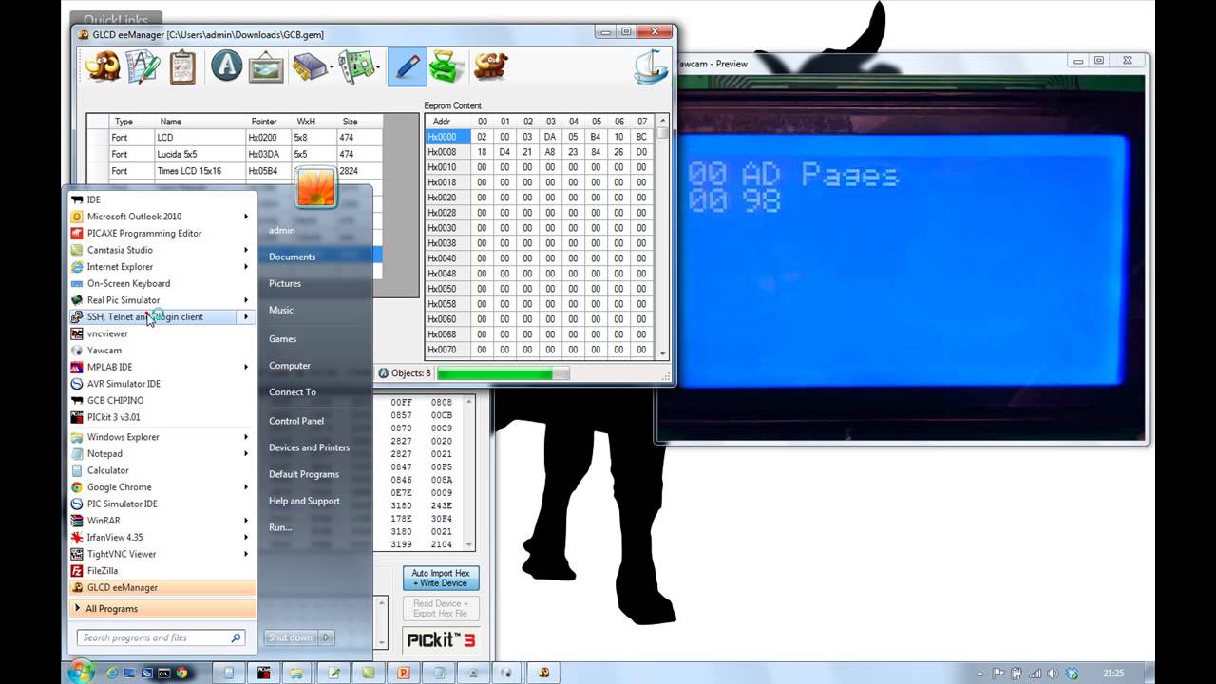Click the taskbar clock showing 21:25

pos(1113,673)
